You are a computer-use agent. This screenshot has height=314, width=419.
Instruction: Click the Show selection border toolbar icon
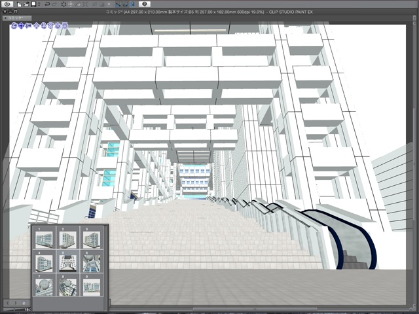pyautogui.click(x=109, y=5)
